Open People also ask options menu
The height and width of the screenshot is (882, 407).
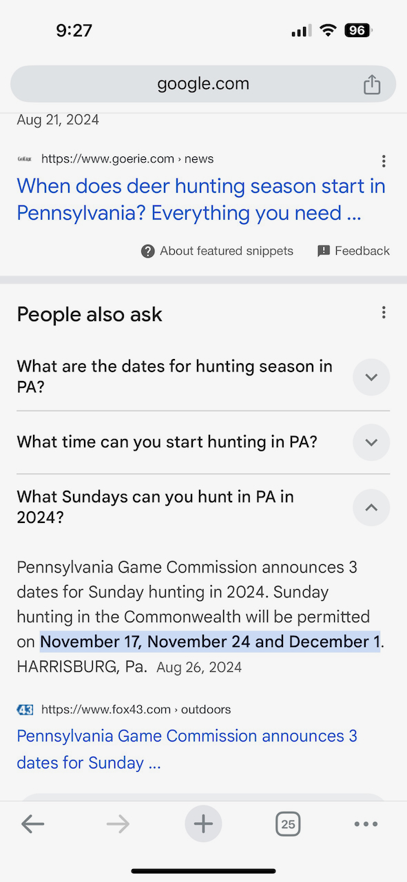[384, 313]
